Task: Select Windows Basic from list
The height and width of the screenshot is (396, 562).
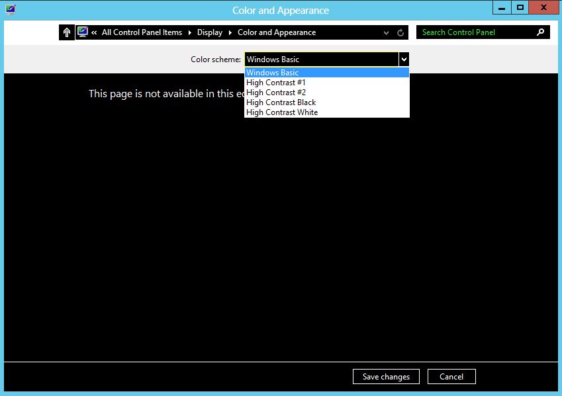Action: pos(327,72)
